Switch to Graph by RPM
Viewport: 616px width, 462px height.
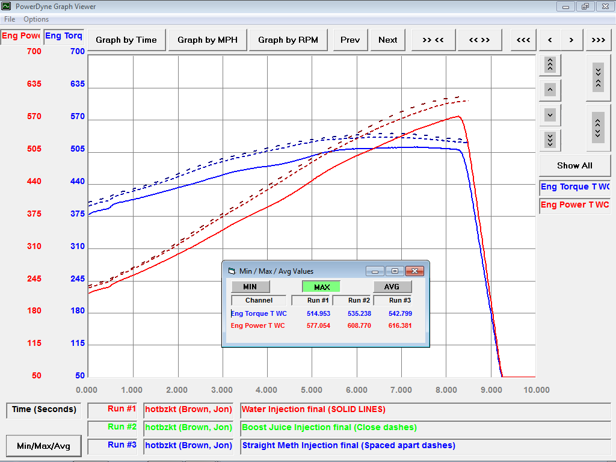click(x=288, y=40)
